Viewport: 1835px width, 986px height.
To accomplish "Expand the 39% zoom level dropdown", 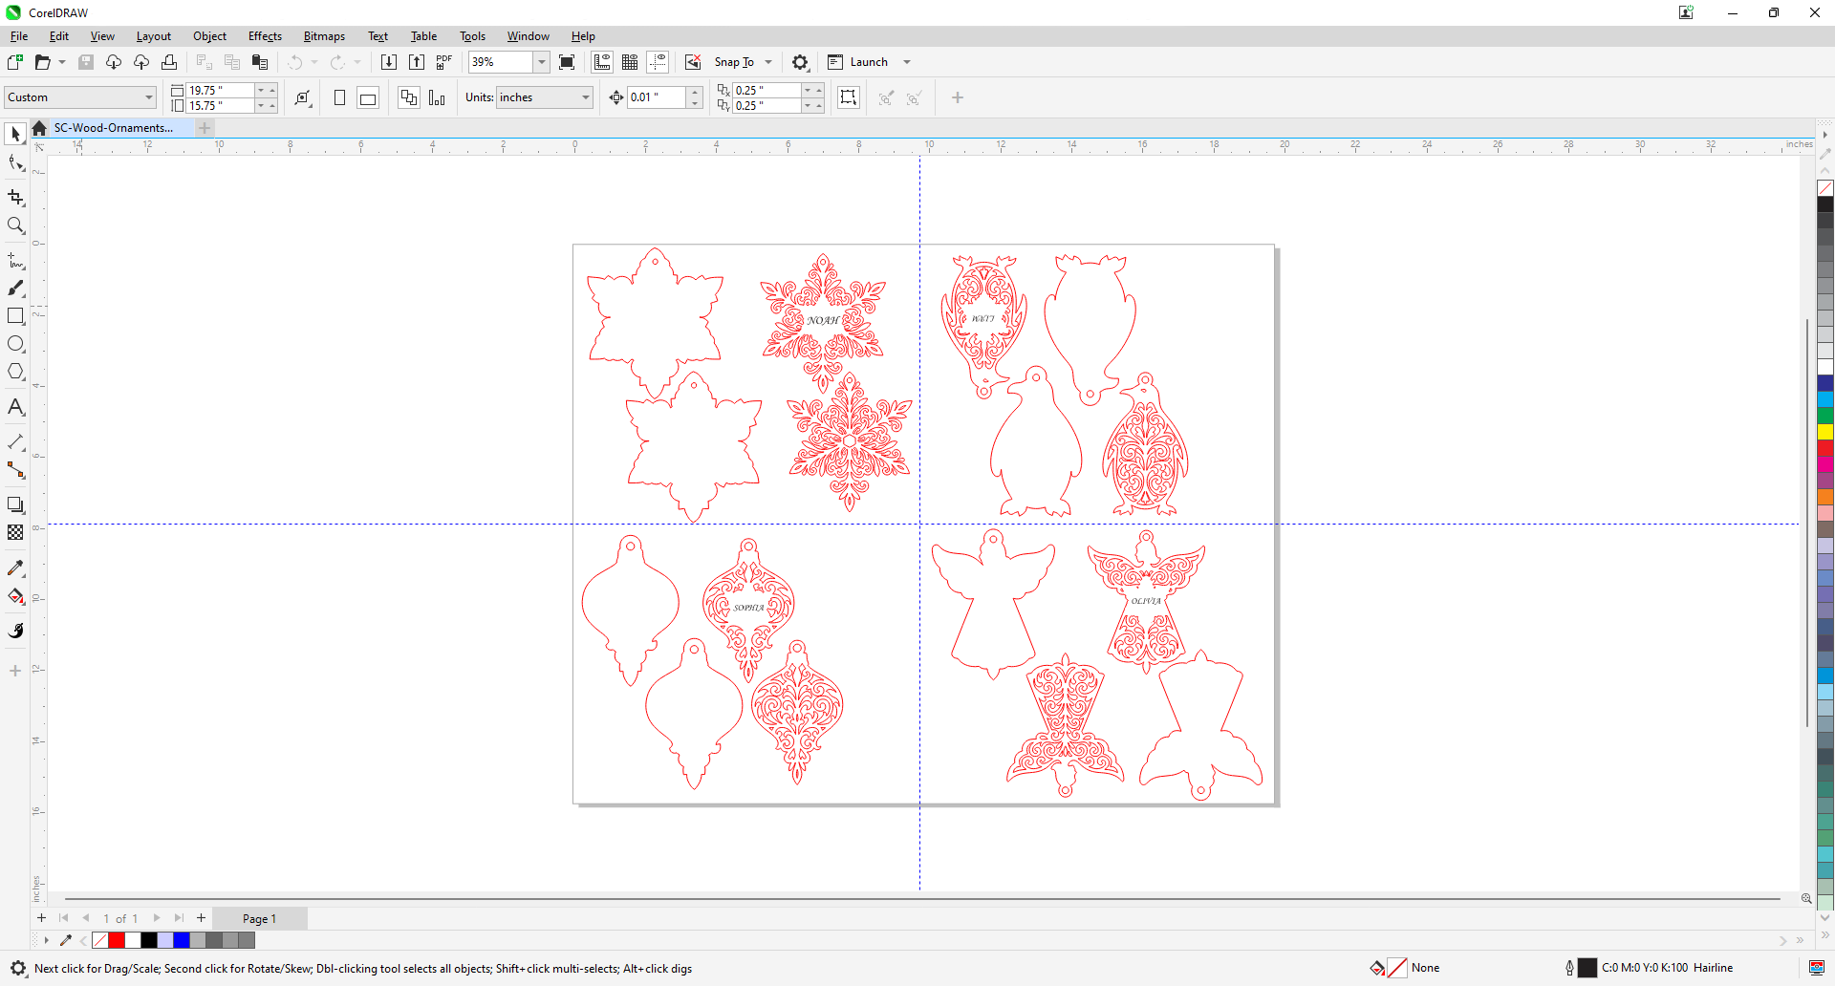I will [542, 62].
